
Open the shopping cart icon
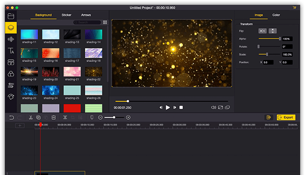click(294, 8)
